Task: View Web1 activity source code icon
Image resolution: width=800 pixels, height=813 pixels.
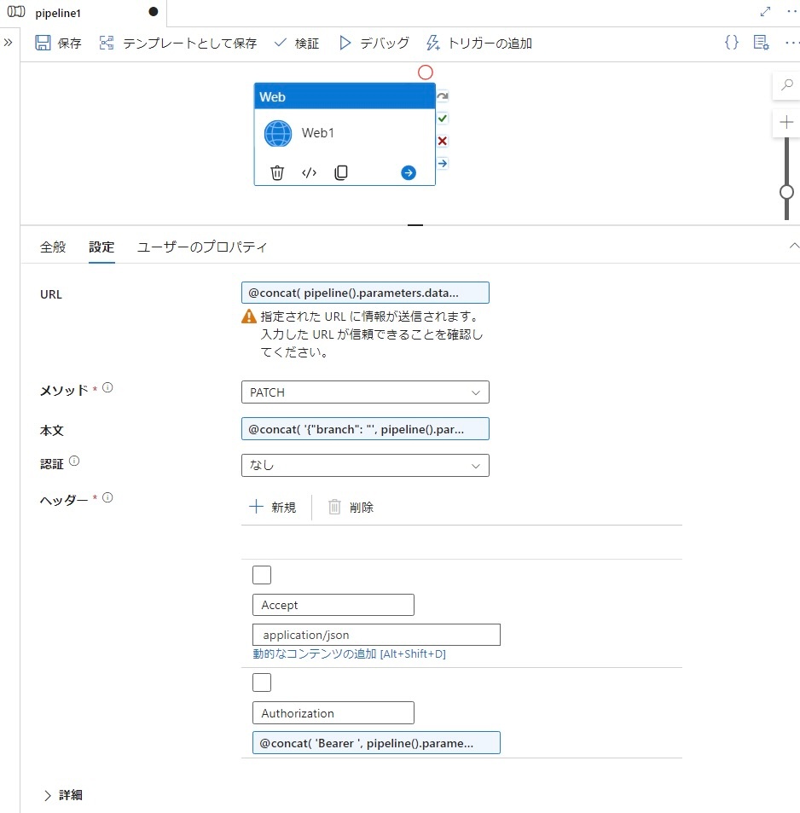Action: [x=309, y=172]
